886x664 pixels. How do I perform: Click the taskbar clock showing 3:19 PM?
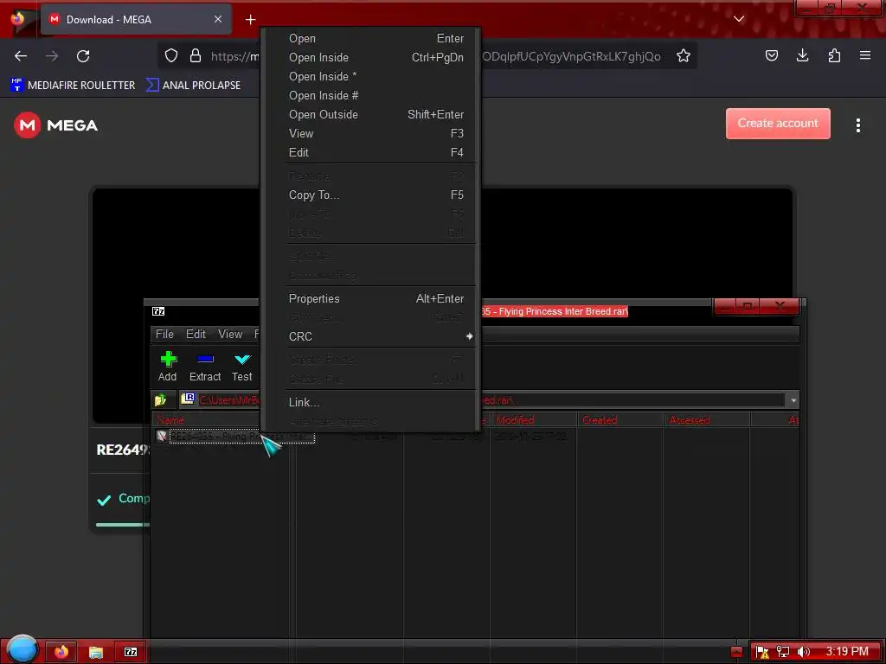tap(846, 652)
